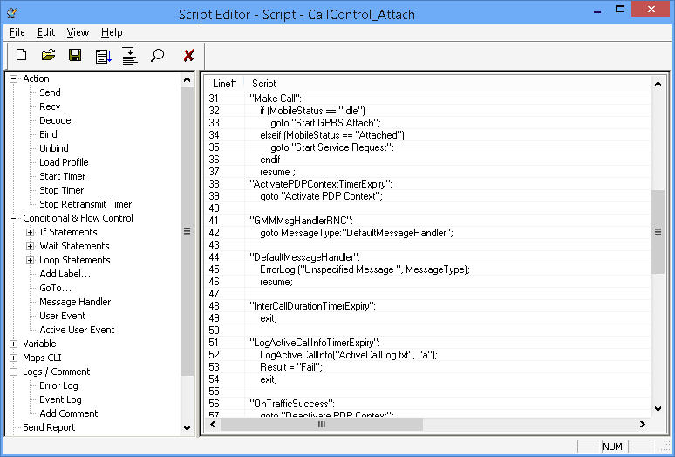The height and width of the screenshot is (457, 675).
Task: Click the magnifying glass search icon
Action: tap(157, 56)
